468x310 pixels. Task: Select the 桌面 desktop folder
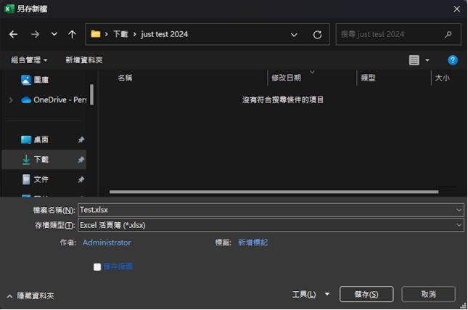pyautogui.click(x=41, y=139)
